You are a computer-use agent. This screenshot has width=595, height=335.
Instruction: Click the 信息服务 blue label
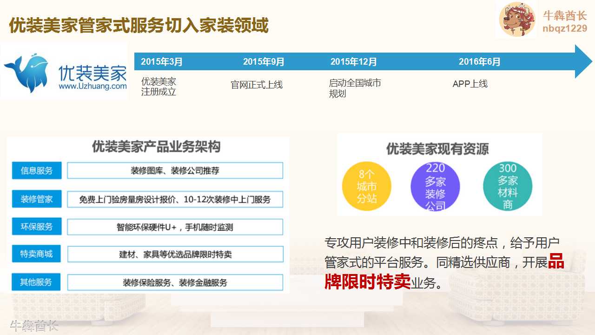pos(36,170)
